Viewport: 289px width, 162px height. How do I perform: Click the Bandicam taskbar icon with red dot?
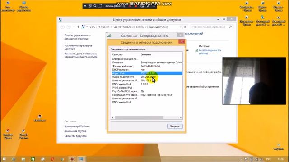(72, 159)
